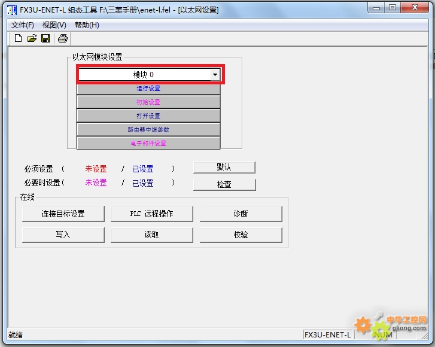Minimize the FX3U-ENET-L window

coord(376,8)
